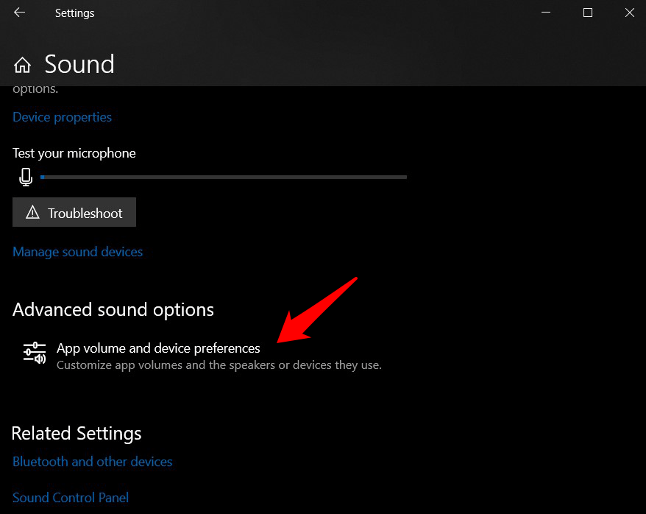Go back using the back arrow
The width and height of the screenshot is (646, 514).
click(20, 13)
